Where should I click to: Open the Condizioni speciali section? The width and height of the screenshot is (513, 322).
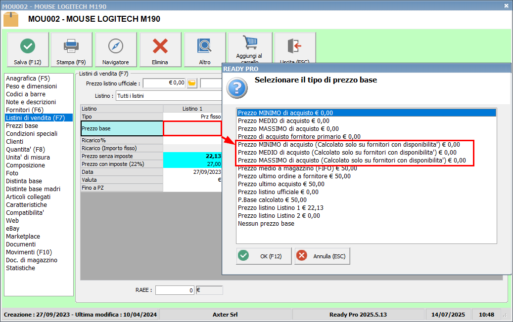pos(31,133)
